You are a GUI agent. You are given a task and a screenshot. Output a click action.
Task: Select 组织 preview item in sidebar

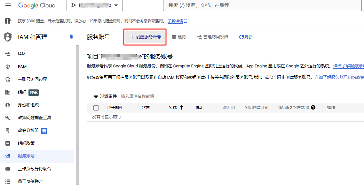pyautogui.click(x=37, y=92)
